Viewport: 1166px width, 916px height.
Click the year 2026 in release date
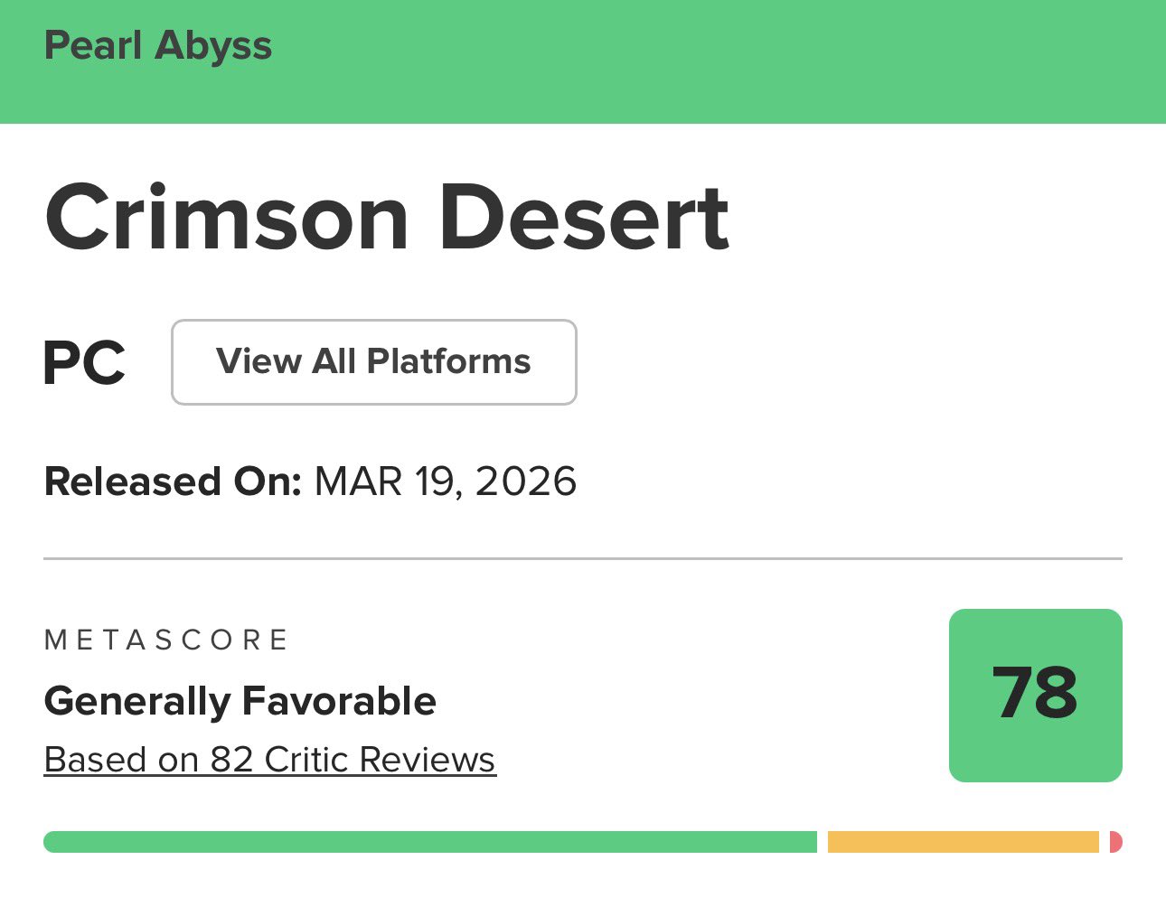(526, 481)
